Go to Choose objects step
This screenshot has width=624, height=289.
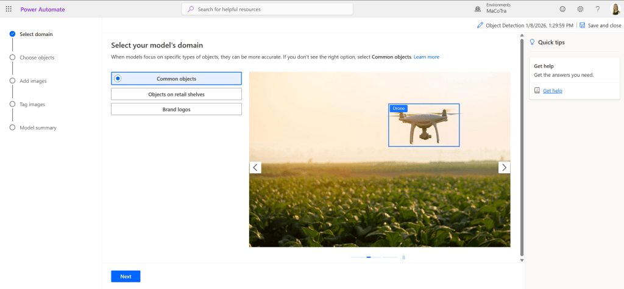[x=37, y=57]
